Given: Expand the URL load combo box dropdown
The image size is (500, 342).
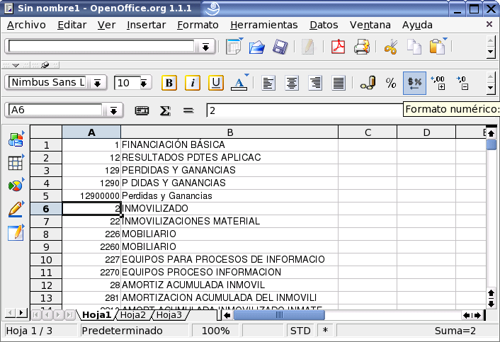Looking at the screenshot, I should [x=205, y=47].
